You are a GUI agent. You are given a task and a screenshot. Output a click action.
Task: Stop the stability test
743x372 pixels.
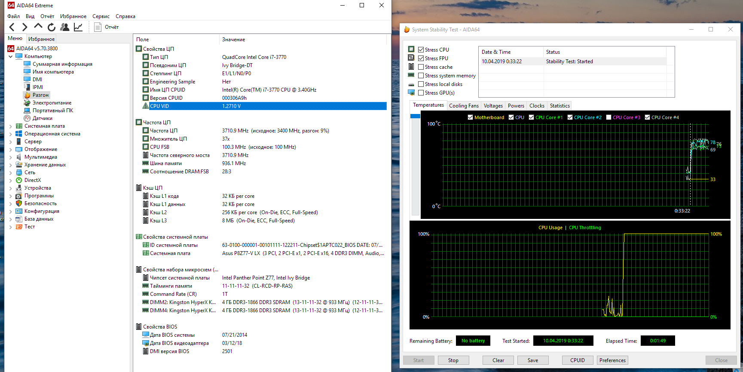click(x=453, y=360)
